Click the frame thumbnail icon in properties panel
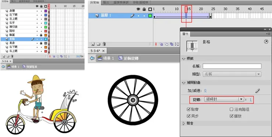The height and width of the screenshot is (137, 272). 192,46
